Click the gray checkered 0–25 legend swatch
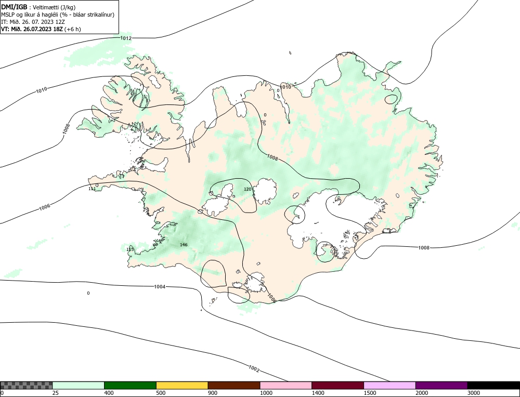The image size is (520, 397). point(26,385)
